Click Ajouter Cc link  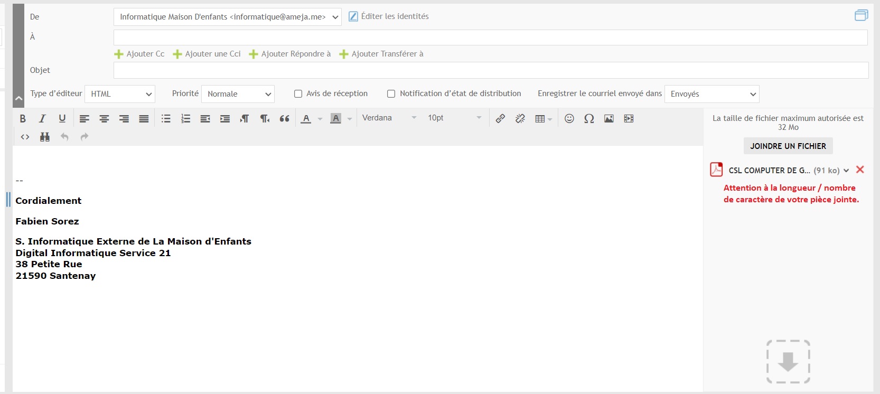point(140,54)
